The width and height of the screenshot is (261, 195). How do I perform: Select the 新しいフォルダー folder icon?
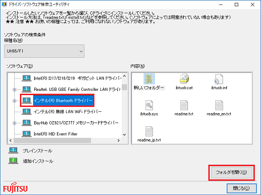click(149, 79)
